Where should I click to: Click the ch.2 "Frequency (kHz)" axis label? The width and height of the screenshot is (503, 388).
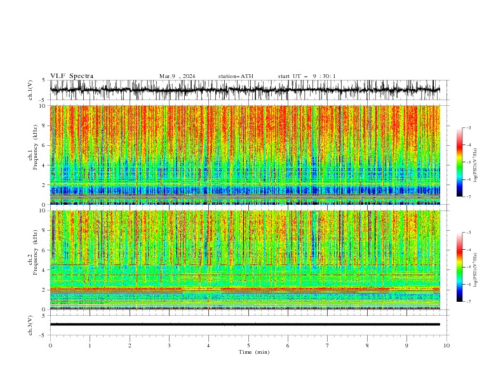tap(36, 252)
